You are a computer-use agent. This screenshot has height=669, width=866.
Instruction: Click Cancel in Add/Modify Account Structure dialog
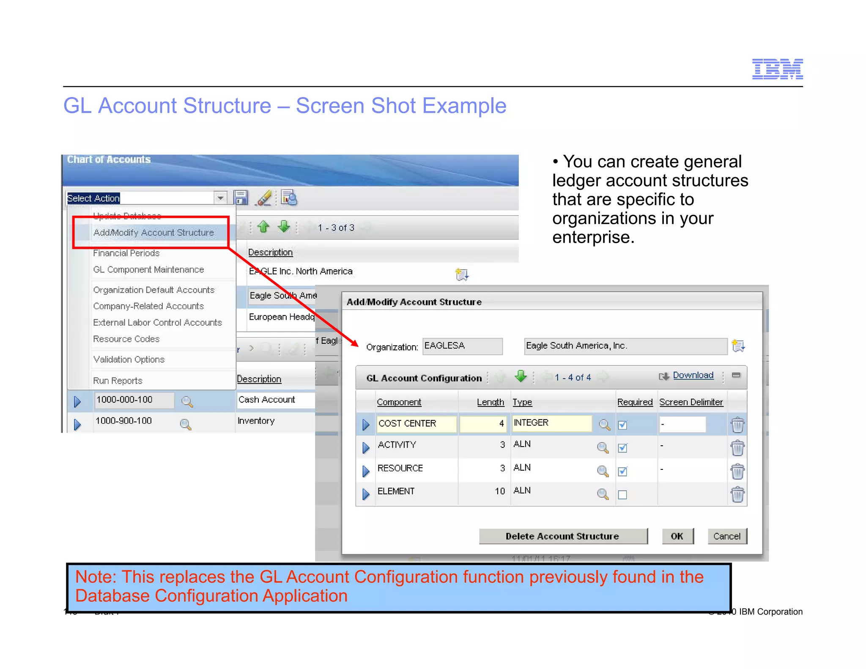pyautogui.click(x=727, y=536)
